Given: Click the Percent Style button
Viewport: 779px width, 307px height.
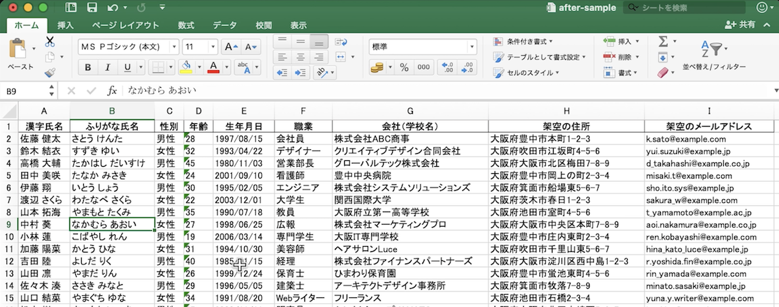Looking at the screenshot, I should pos(404,67).
